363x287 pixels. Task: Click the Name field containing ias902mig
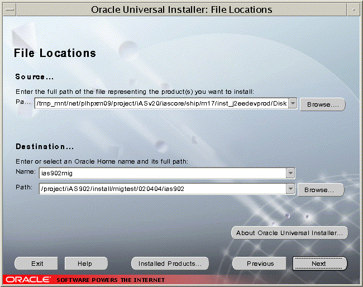pos(163,173)
